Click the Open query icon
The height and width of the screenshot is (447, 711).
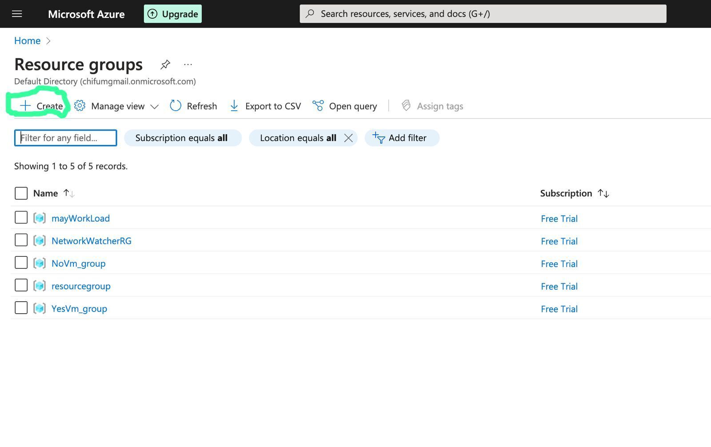[318, 106]
